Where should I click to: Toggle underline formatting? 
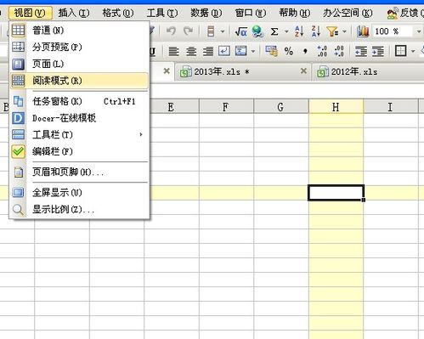pos(152,52)
